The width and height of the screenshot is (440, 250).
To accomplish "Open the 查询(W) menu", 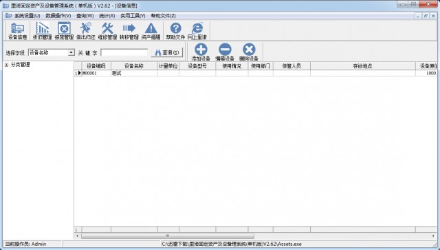I will click(x=85, y=16).
